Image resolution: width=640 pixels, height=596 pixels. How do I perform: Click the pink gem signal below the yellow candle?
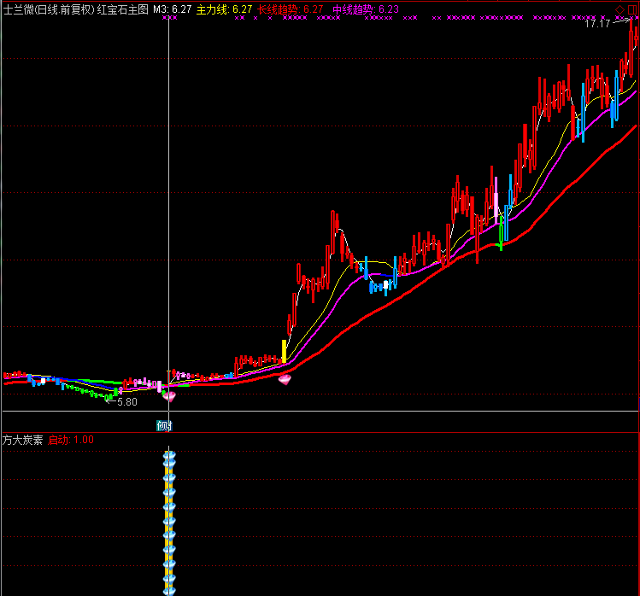click(285, 377)
